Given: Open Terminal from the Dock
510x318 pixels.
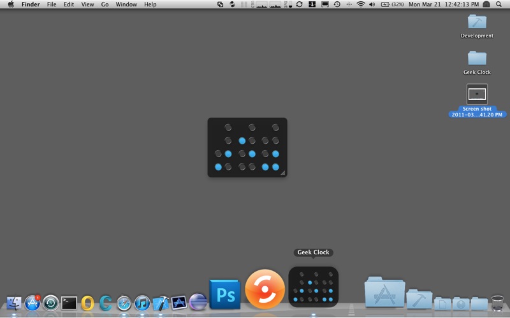Looking at the screenshot, I should tap(69, 303).
